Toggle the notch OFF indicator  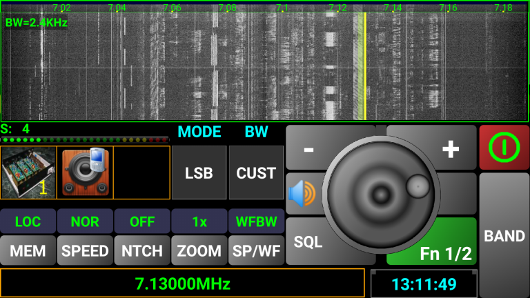click(142, 221)
